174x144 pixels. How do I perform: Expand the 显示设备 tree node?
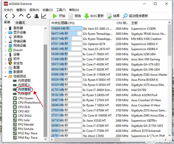click(6, 33)
